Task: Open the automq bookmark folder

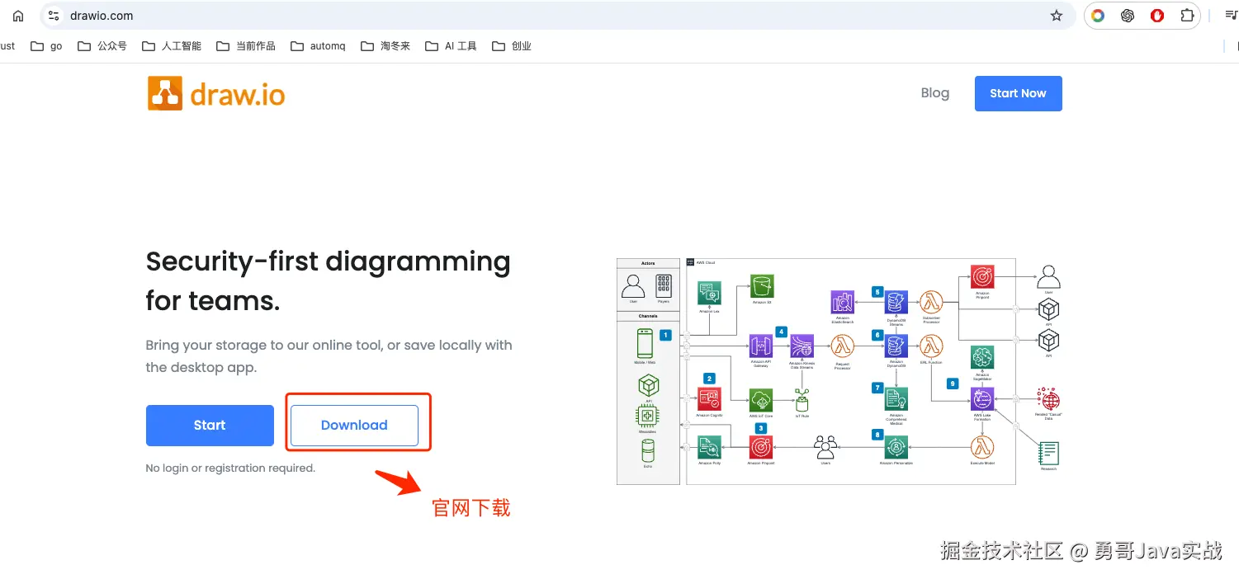Action: click(x=319, y=46)
